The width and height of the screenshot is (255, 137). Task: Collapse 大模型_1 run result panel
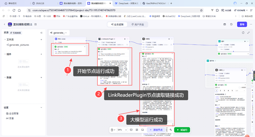(245, 85)
